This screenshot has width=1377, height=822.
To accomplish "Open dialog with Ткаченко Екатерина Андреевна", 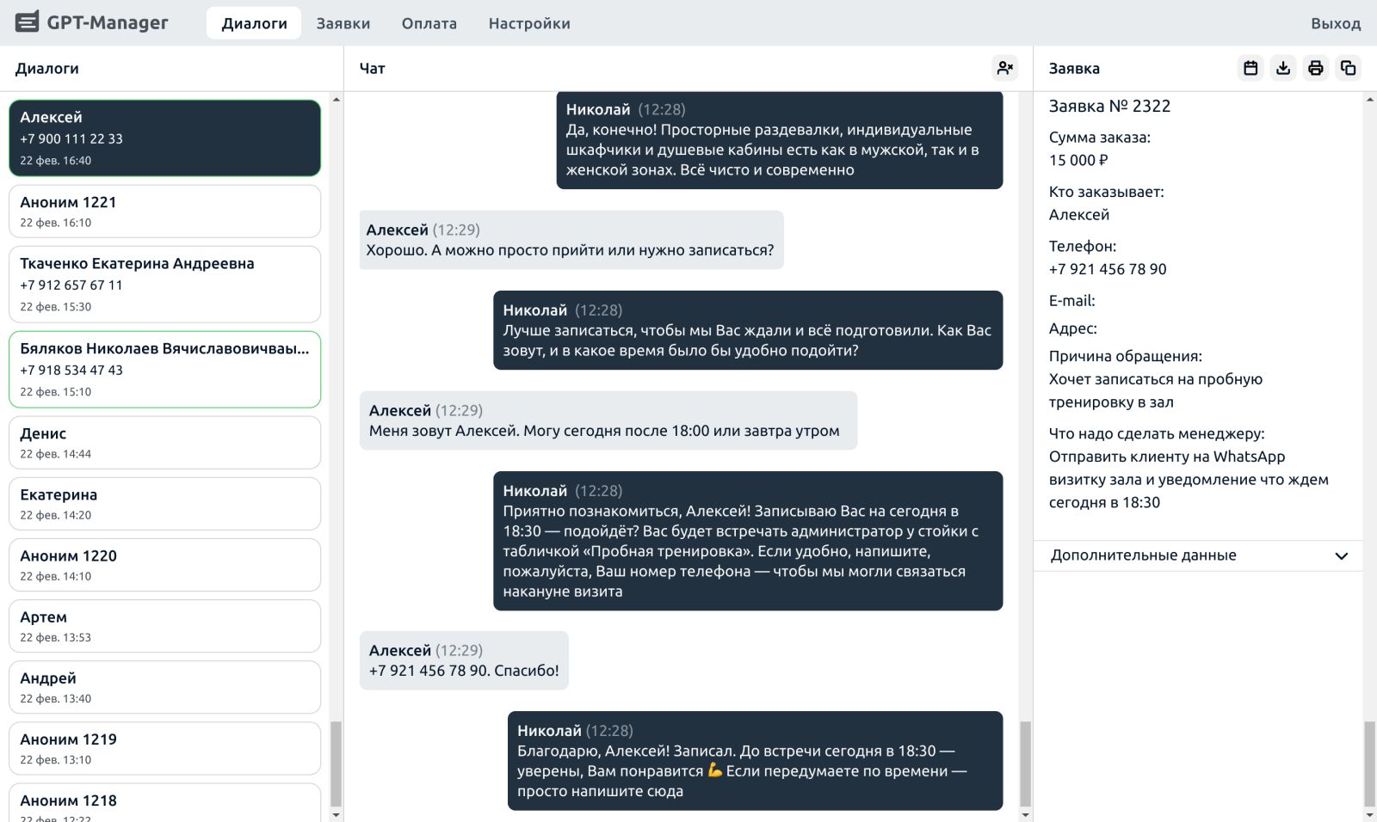I will coord(164,284).
